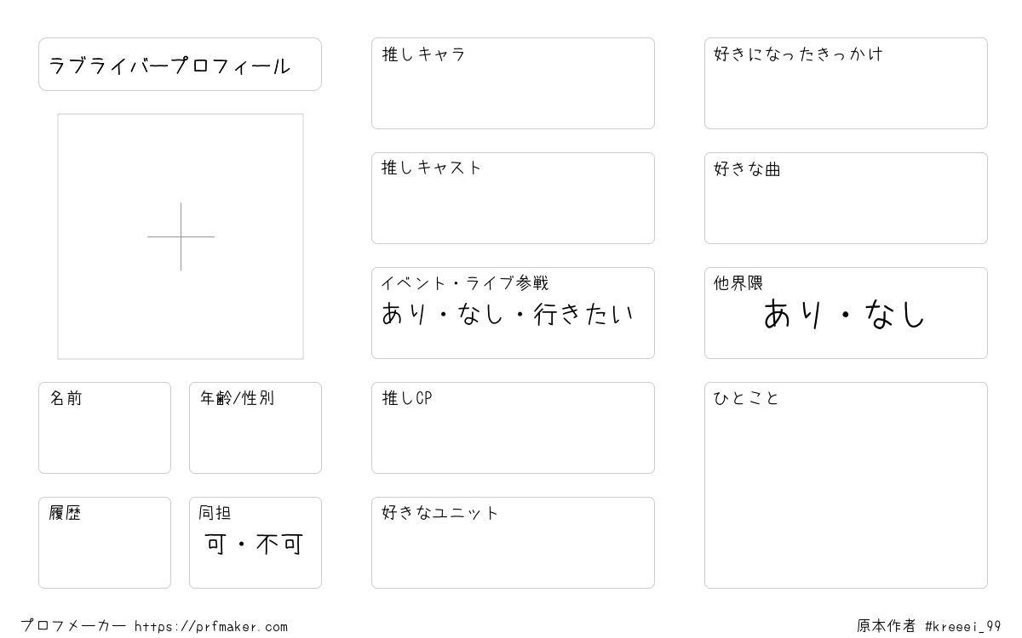Click the 好きなユニット field

[x=513, y=543]
